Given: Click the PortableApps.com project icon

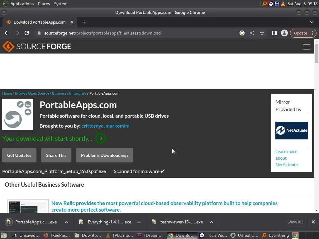Looking at the screenshot, I should point(18,115).
